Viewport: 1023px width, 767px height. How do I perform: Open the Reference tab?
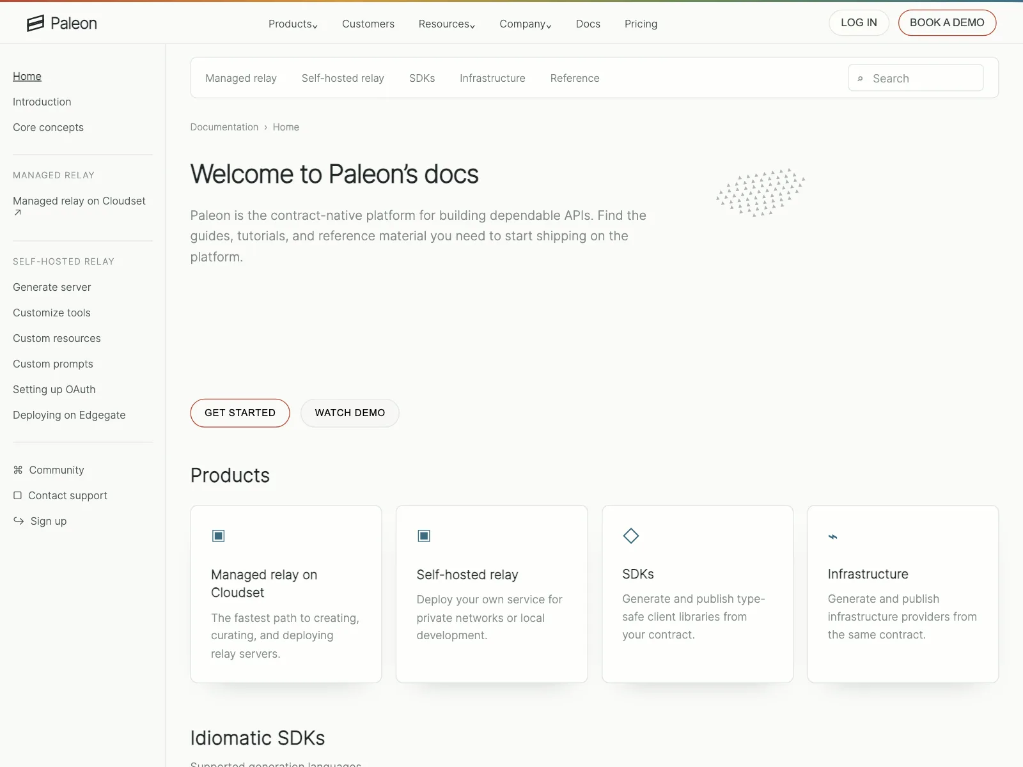575,78
